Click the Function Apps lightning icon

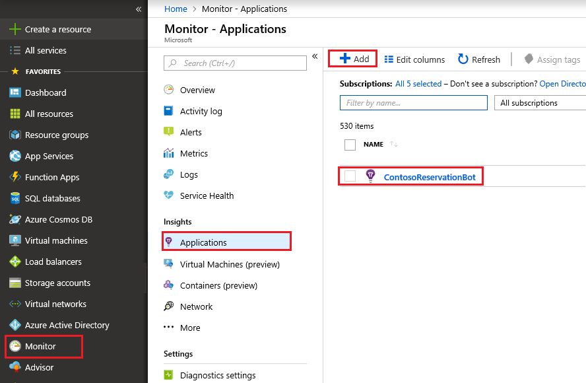pos(15,177)
